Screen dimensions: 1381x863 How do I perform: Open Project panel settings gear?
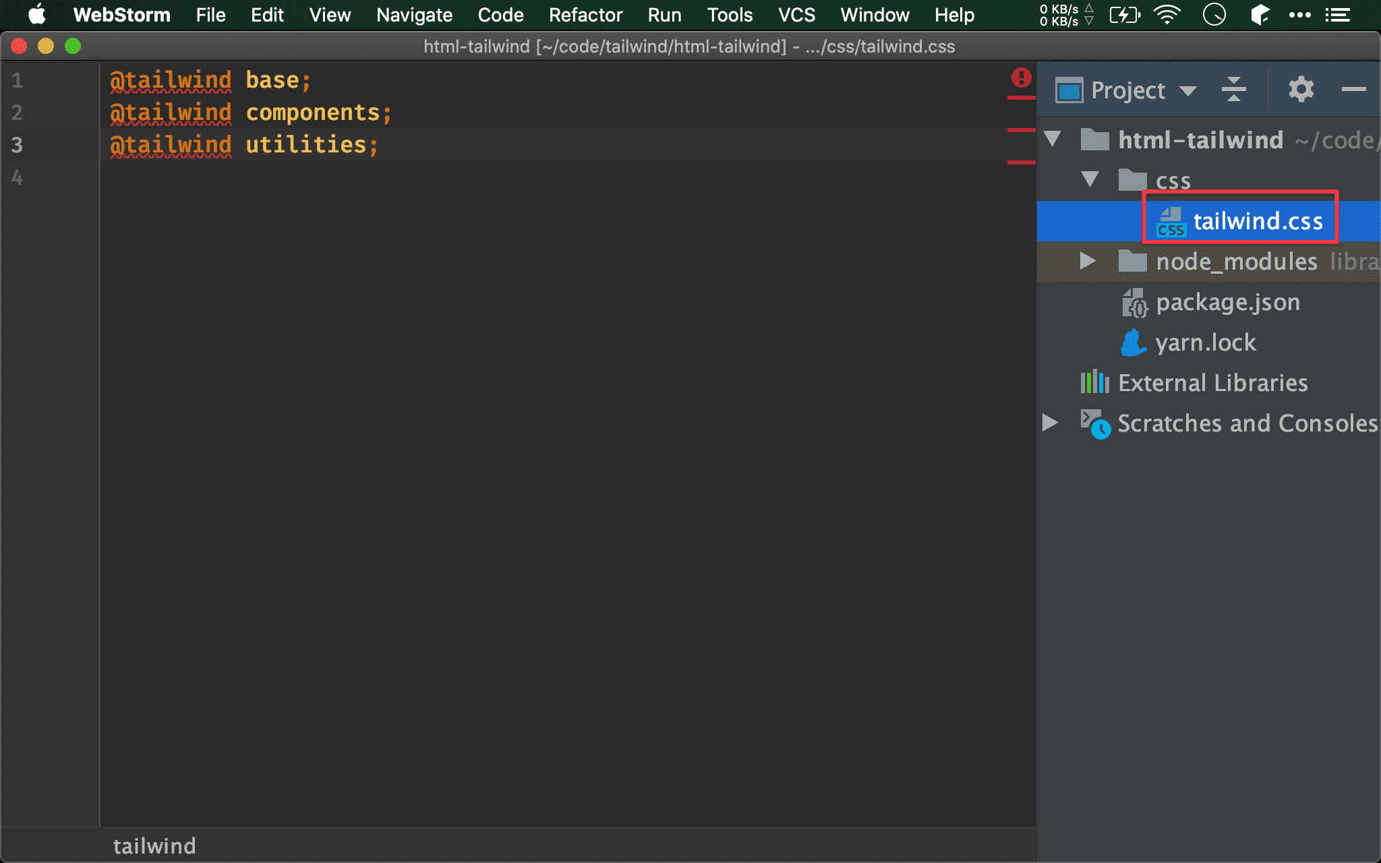1301,89
